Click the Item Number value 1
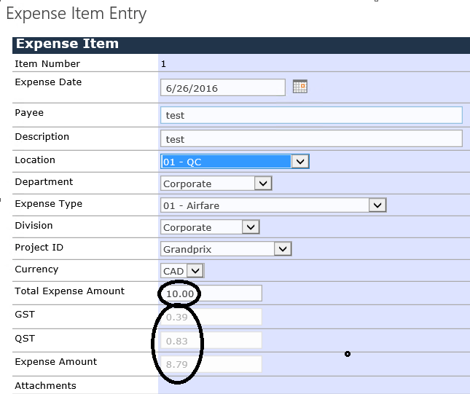The height and width of the screenshot is (394, 470). pyautogui.click(x=163, y=64)
